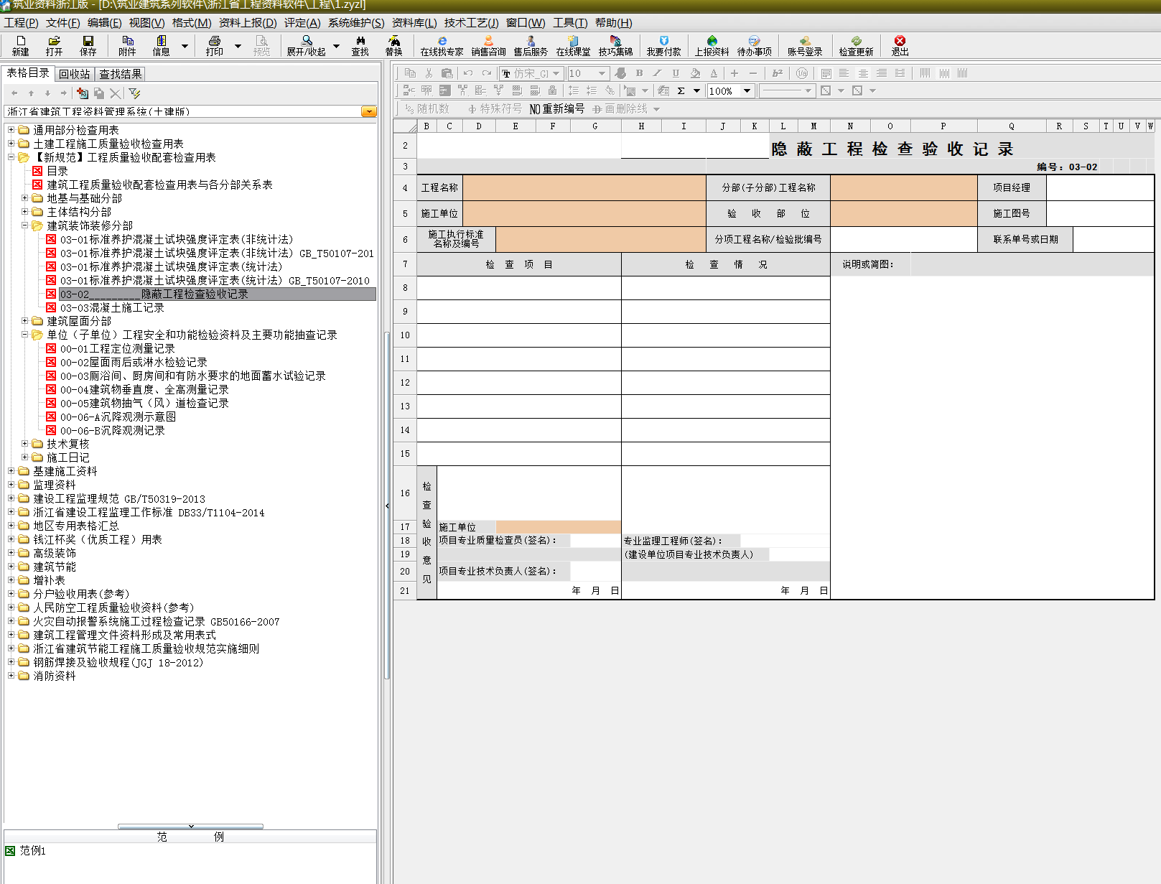The width and height of the screenshot is (1161, 884).
Task: Click the sum Sigma icon
Action: click(681, 90)
